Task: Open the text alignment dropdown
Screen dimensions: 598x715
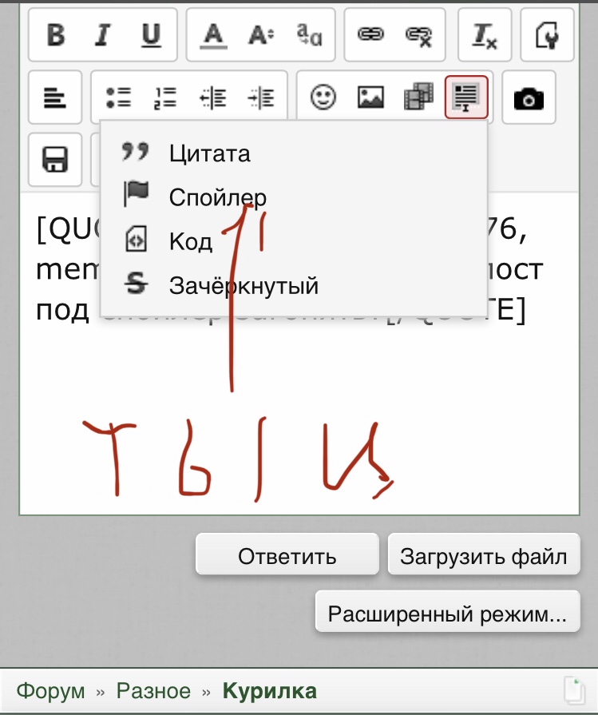Action: pyautogui.click(x=55, y=98)
